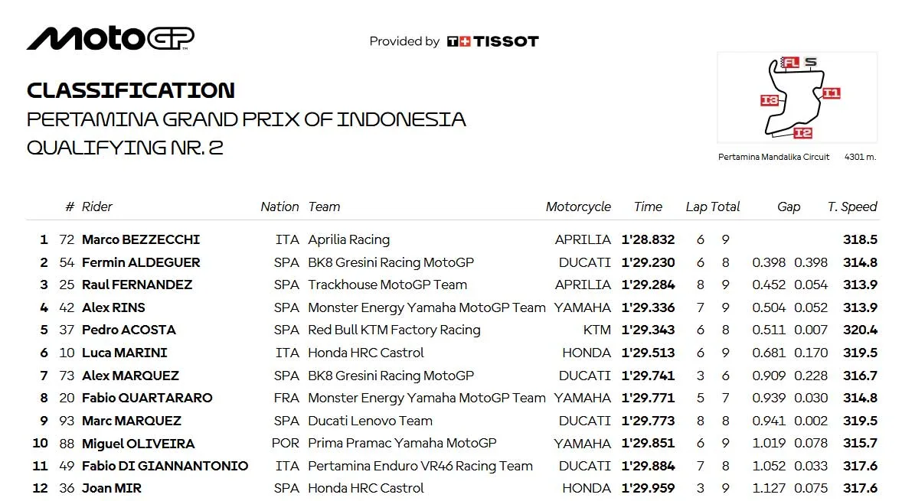Click the Ducati Lenovo Team entry

point(370,421)
